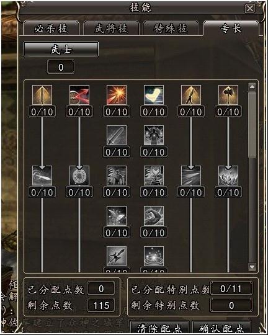Click the grey spinning dagger skill icon
Viewport: 268px width, 335px height.
pyautogui.click(x=42, y=176)
